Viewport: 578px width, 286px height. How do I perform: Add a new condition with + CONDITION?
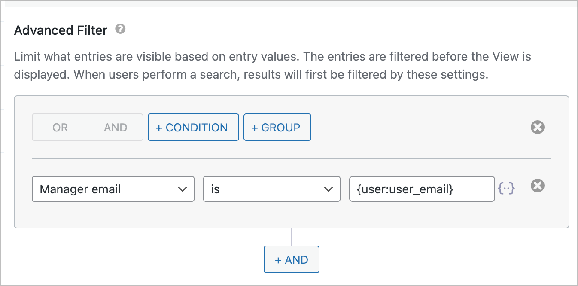[x=193, y=127]
